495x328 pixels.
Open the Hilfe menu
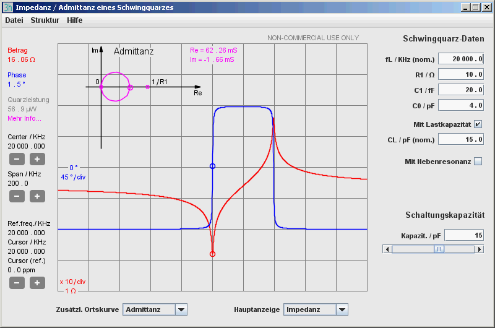pyautogui.click(x=74, y=20)
